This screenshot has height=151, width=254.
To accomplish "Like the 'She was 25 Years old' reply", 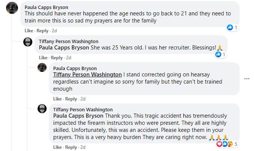I will [x=43, y=58].
